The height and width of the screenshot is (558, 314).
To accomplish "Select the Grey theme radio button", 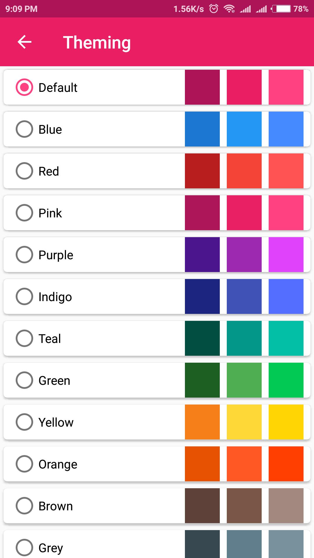I will click(x=24, y=548).
